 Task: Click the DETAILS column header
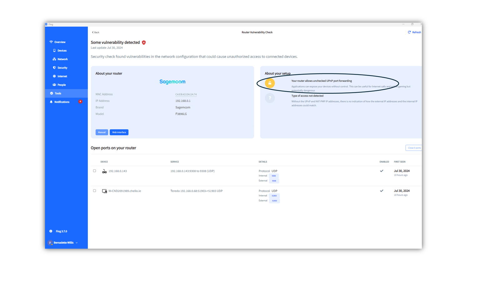tap(263, 162)
